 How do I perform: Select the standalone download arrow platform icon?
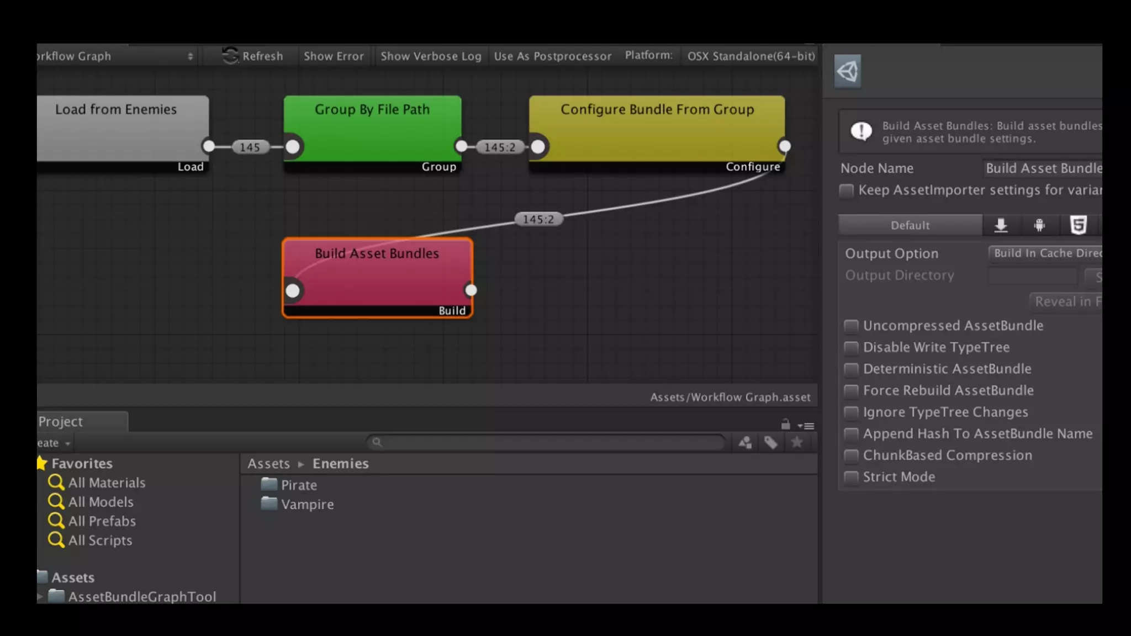point(1001,225)
